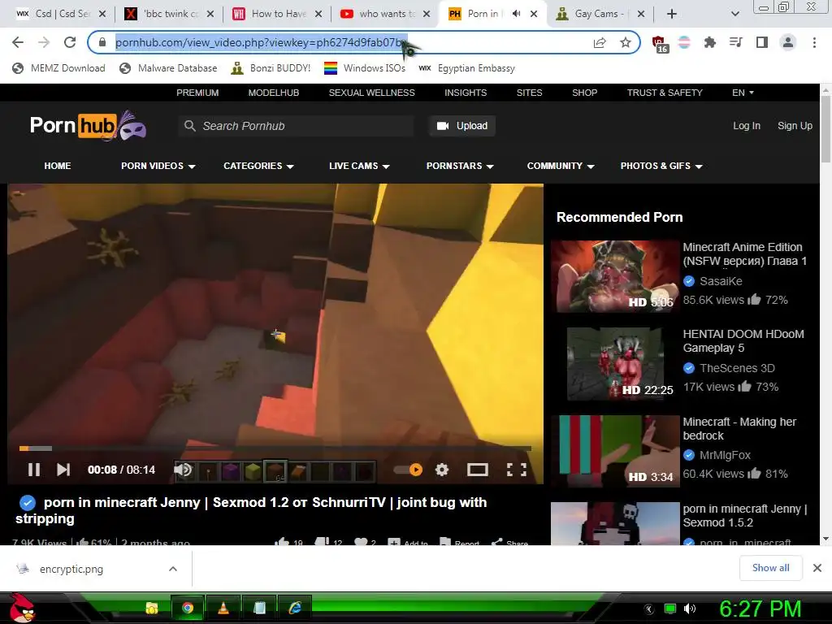Image resolution: width=832 pixels, height=624 pixels.
Task: Open the HENTAI DOOM HDooM Gameplay 5 thumbnail
Action: click(x=615, y=363)
